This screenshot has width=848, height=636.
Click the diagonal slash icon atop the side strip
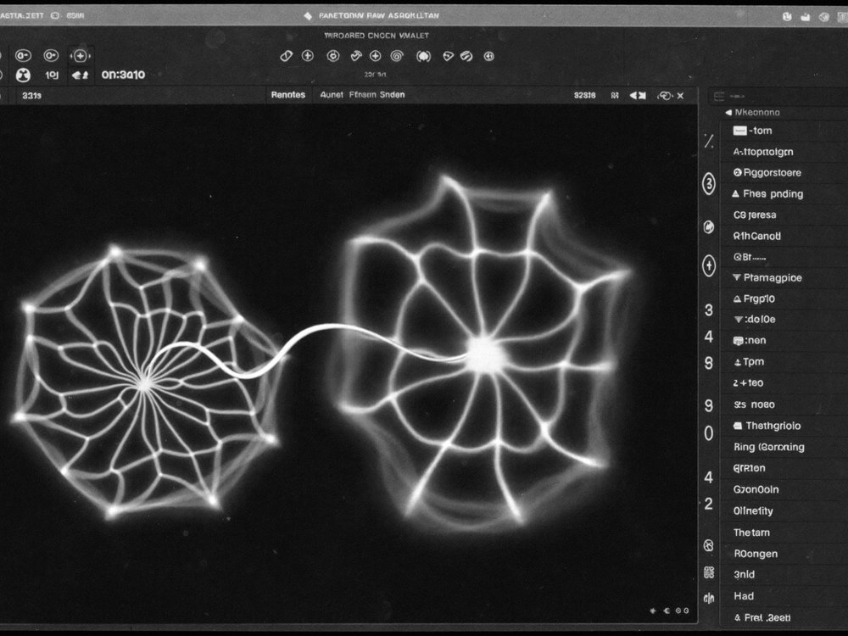pyautogui.click(x=709, y=142)
